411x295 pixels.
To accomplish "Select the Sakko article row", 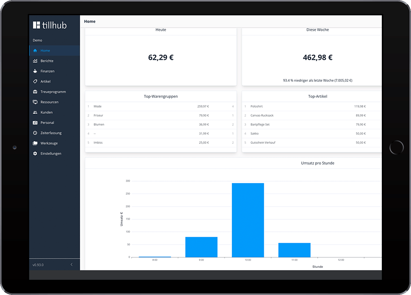I will 312,134.
